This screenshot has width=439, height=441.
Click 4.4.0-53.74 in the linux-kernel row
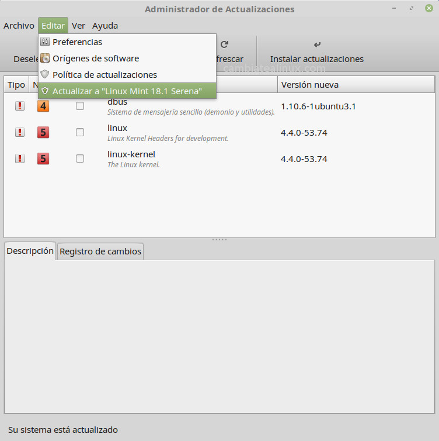[x=304, y=159]
